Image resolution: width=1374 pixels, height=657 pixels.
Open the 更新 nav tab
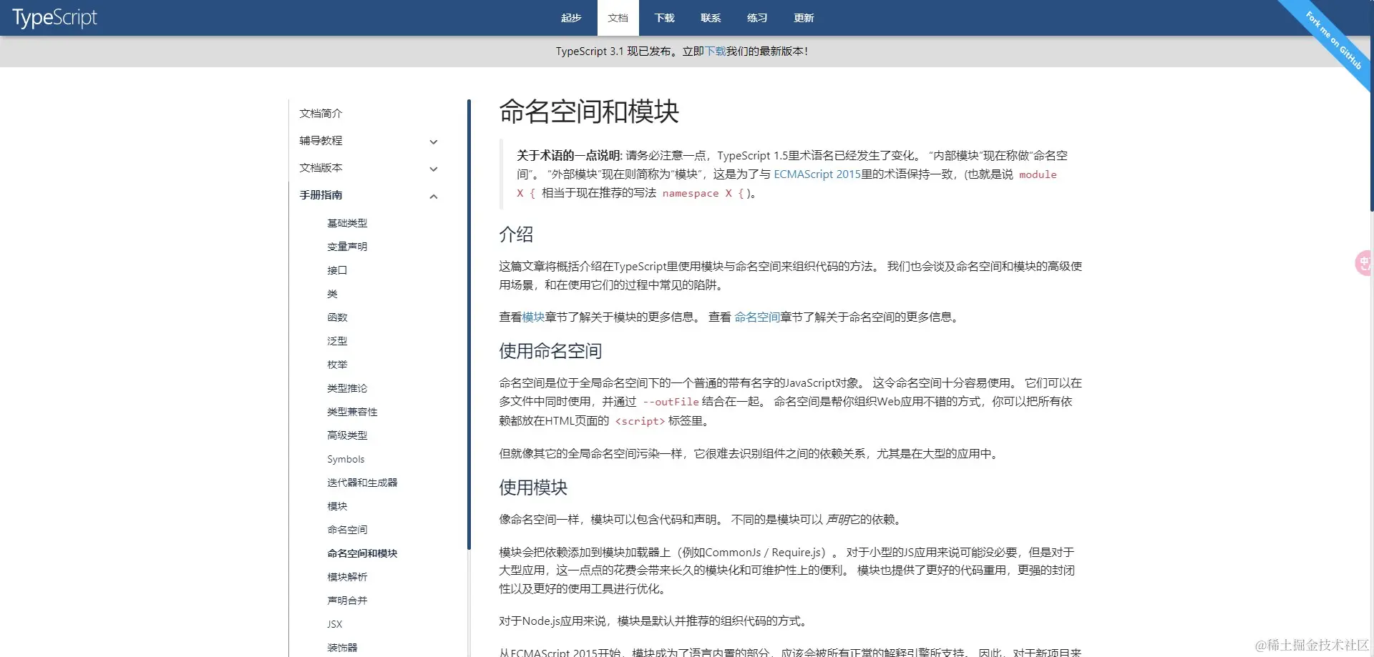click(x=804, y=18)
